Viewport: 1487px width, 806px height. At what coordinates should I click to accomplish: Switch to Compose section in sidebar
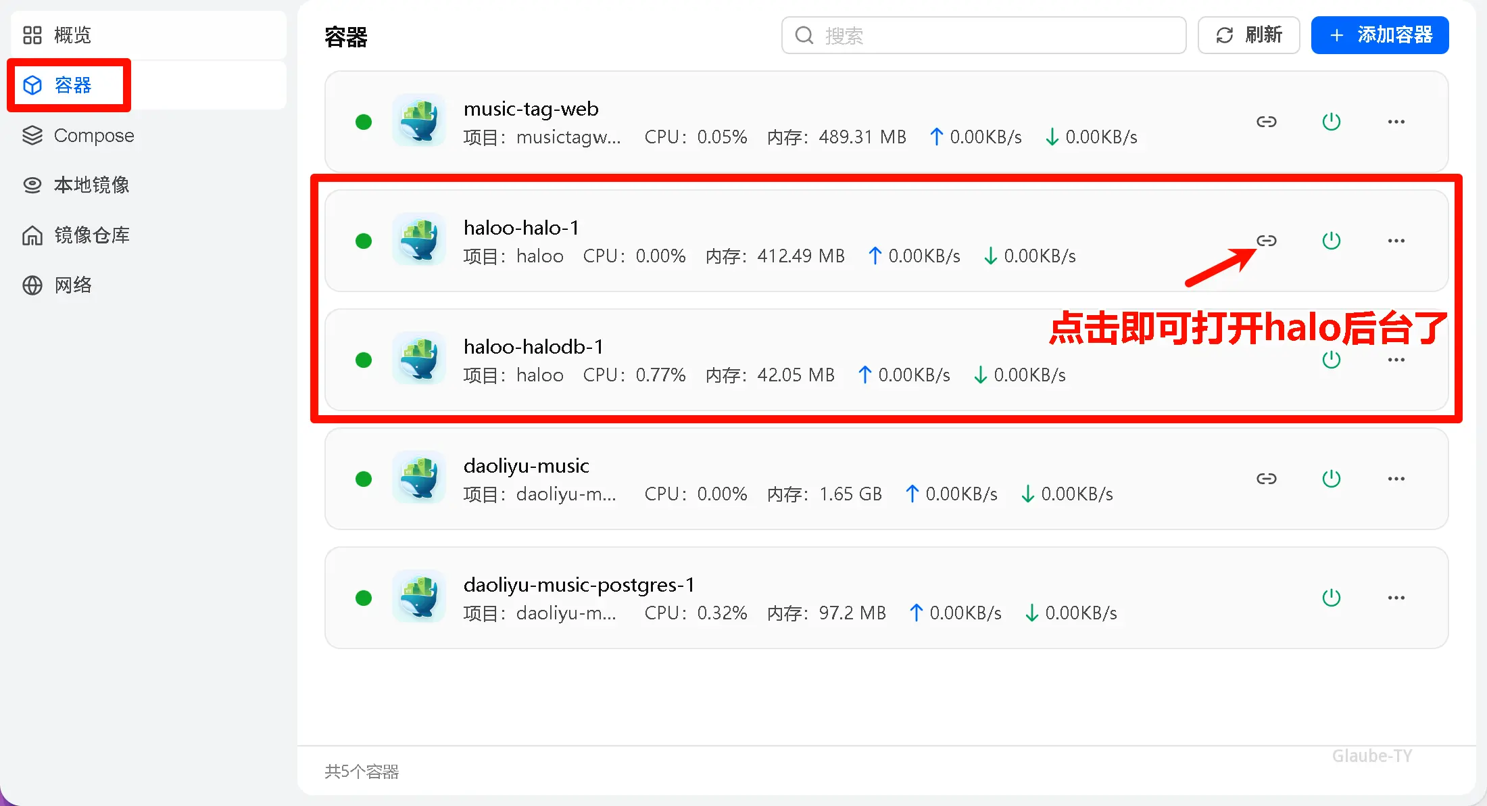(x=93, y=135)
